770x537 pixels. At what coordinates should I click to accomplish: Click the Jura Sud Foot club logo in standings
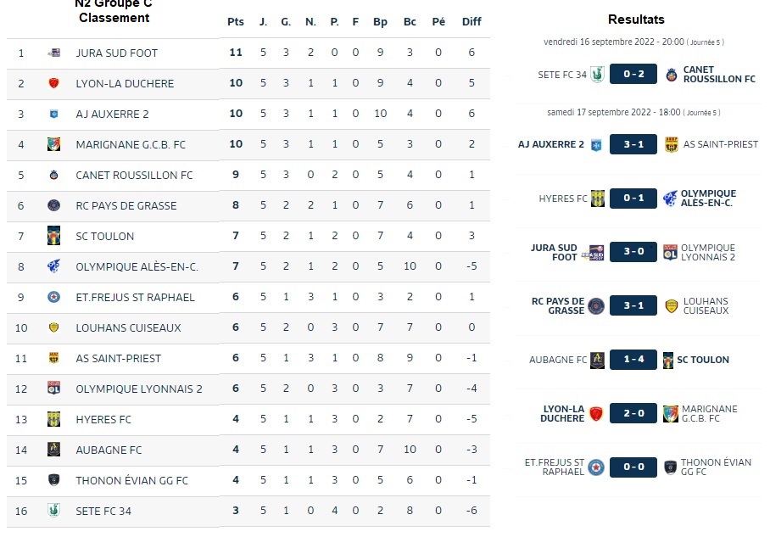coord(54,53)
